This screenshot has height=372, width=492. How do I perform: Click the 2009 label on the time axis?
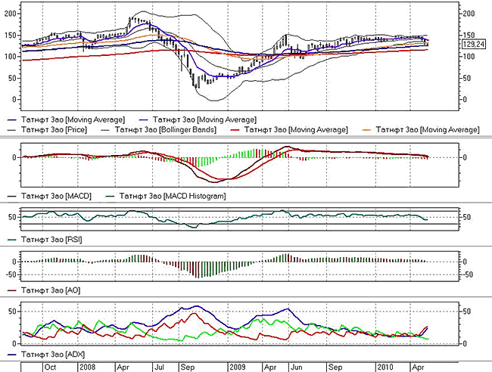coord(238,367)
